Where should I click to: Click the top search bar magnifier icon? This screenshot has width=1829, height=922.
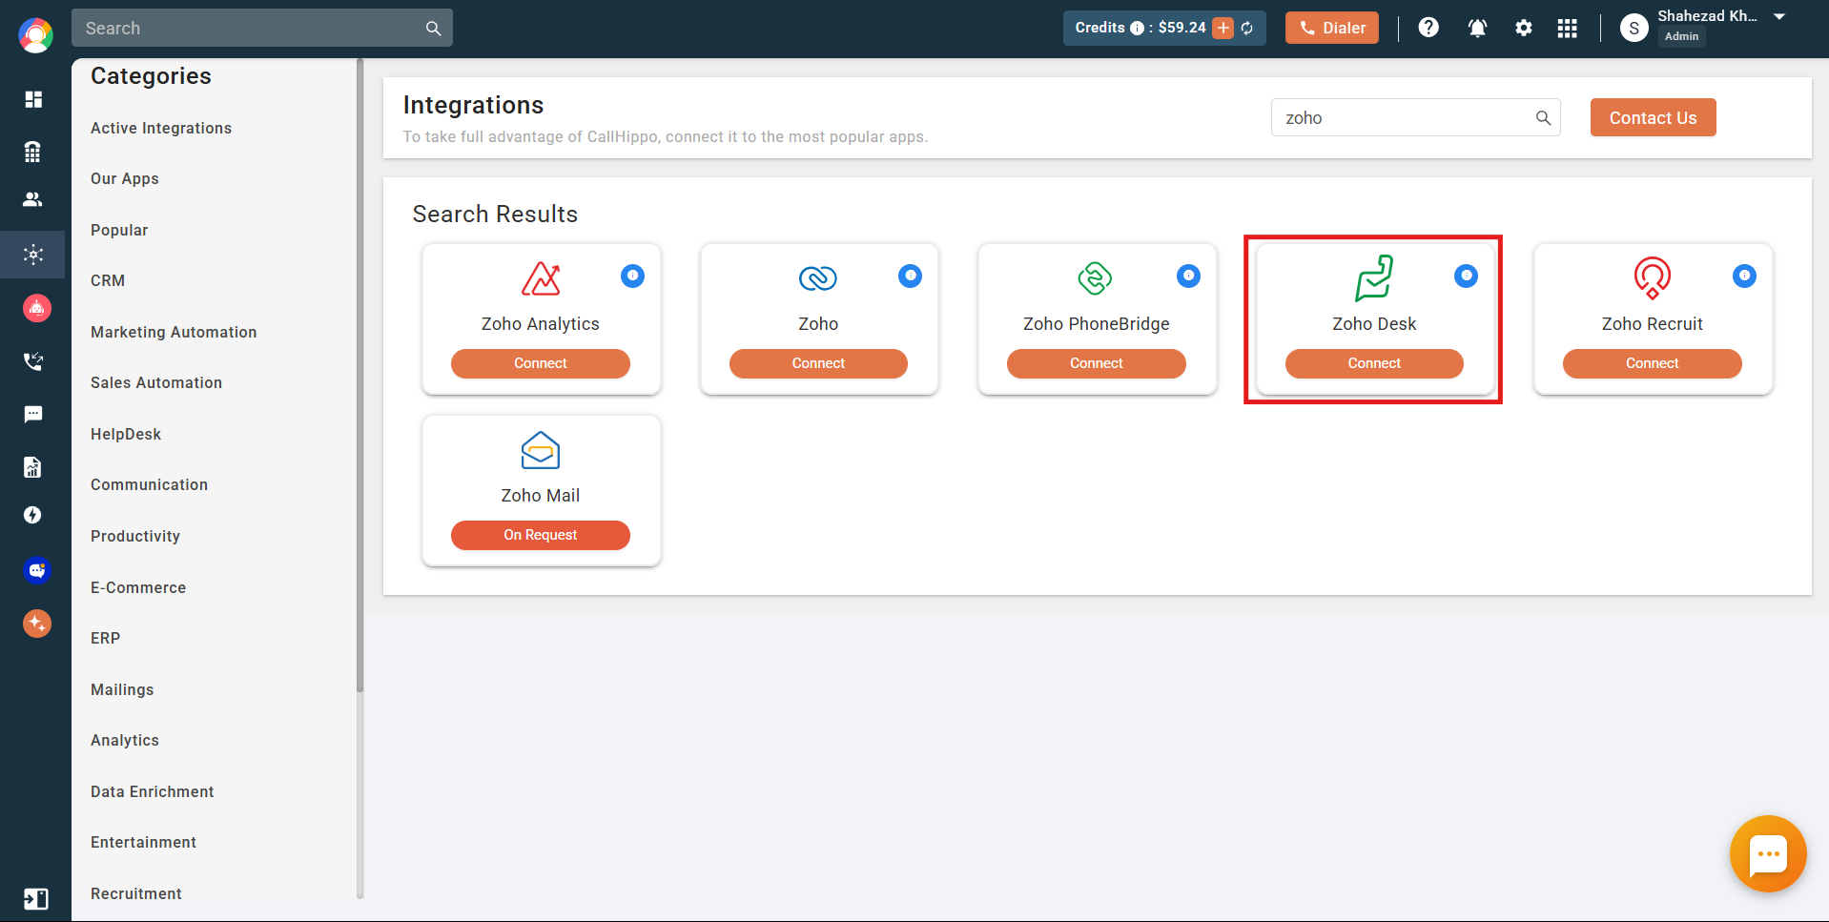[433, 29]
